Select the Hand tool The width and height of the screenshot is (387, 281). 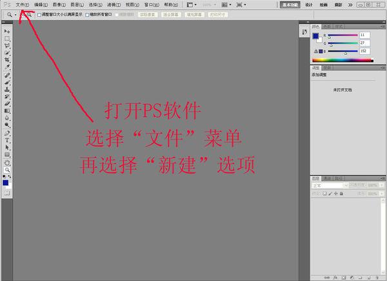coord(7,161)
